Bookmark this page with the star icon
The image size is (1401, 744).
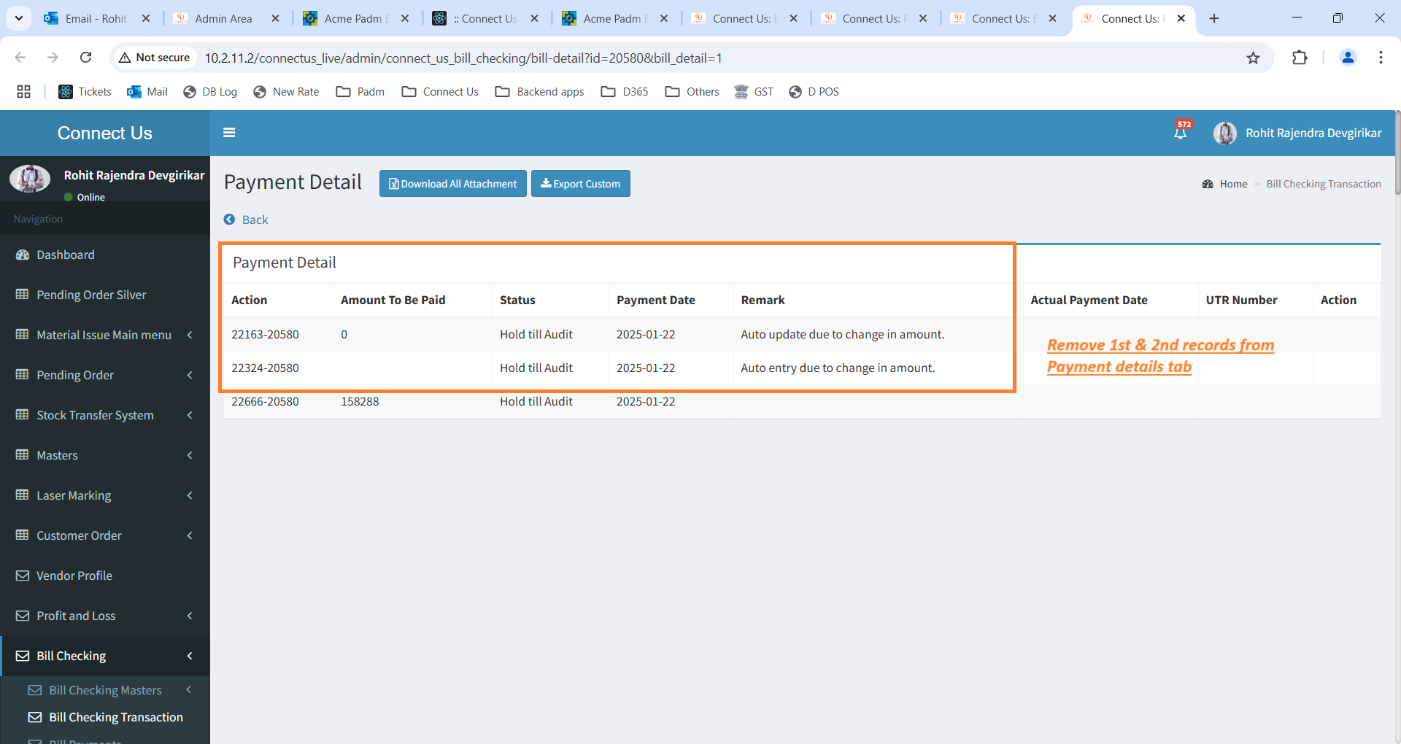coord(1253,58)
